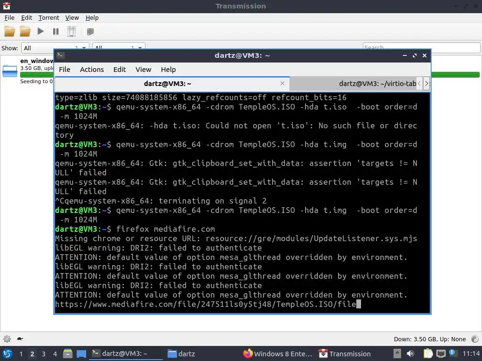Minimize the terminal window
The width and height of the screenshot is (482, 361).
(404, 55)
